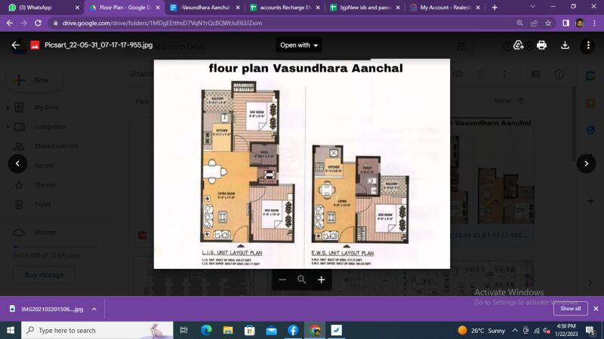Viewport: 604px width, 339px height.
Task: Go back in browser history
Action: point(10,23)
